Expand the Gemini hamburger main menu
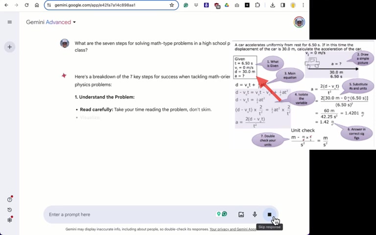 point(10,22)
